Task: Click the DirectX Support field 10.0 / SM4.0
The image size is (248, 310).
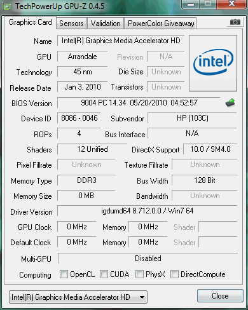Action: tap(210, 149)
